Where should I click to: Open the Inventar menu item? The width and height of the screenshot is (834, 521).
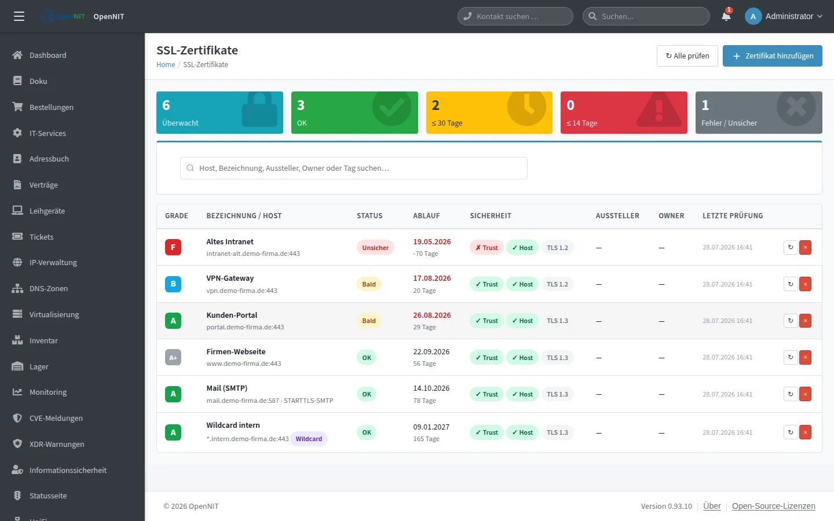pos(72,340)
